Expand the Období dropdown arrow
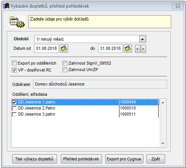Viewport: 186px width, 168px height. (142, 39)
